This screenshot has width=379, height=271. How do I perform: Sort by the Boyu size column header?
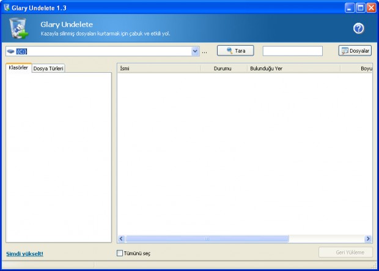(356, 69)
